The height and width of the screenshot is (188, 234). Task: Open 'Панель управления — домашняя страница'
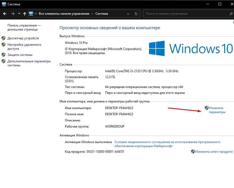tap(24, 27)
